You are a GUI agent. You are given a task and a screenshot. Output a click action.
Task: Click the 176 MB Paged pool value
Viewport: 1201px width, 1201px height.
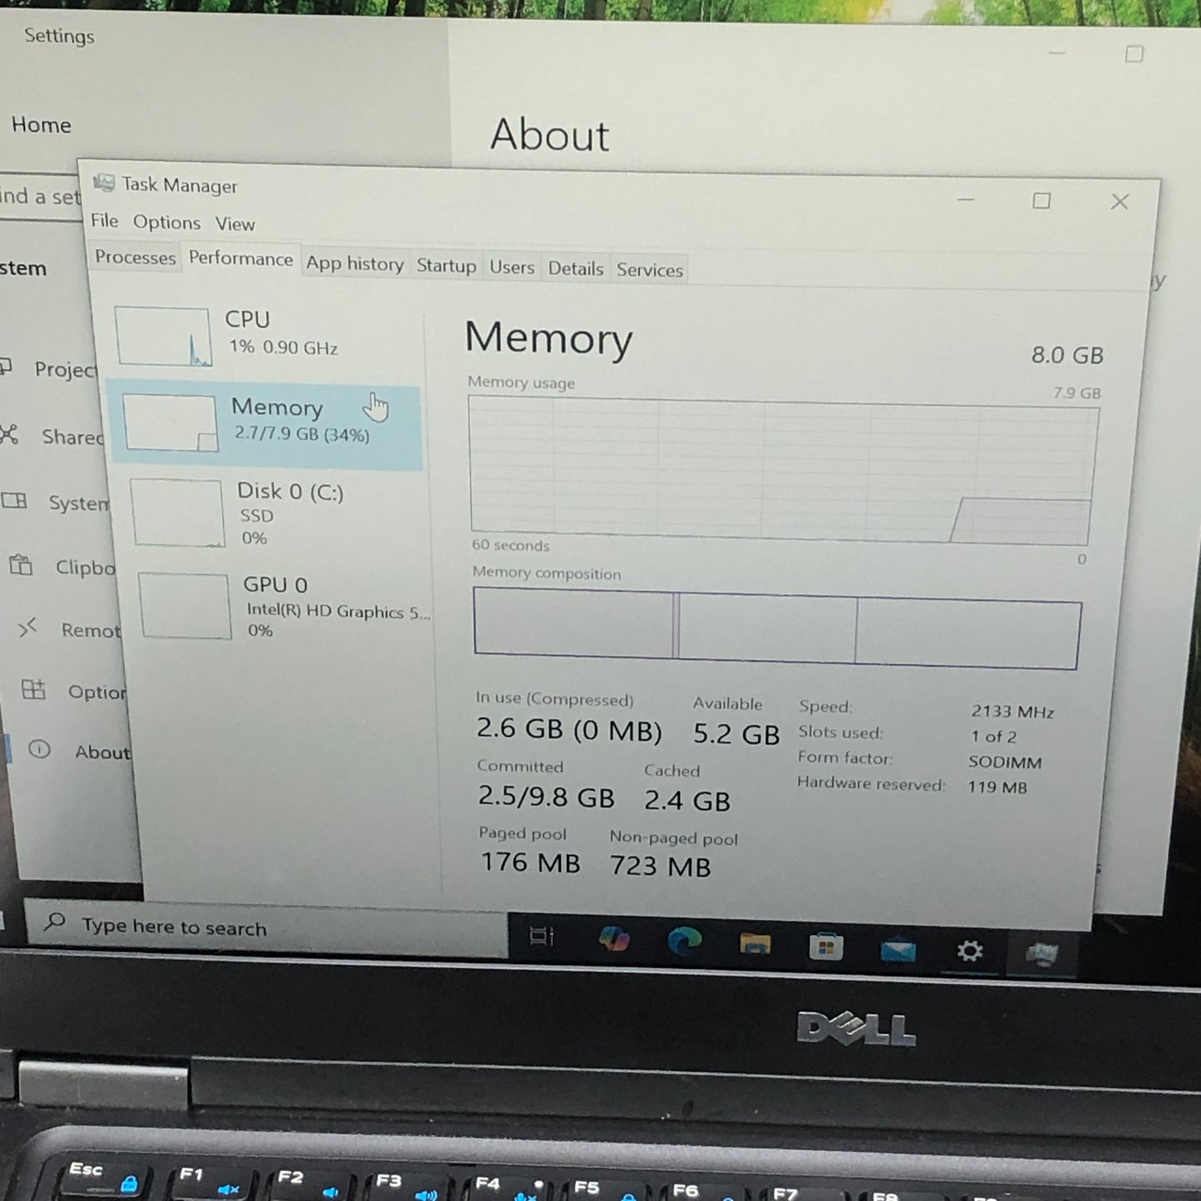[530, 862]
